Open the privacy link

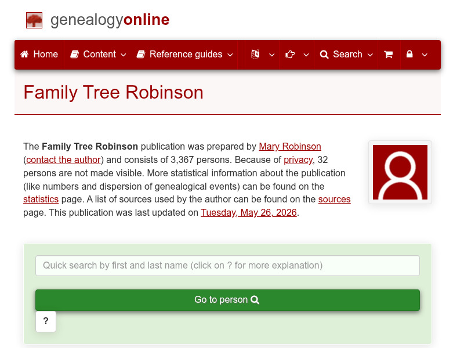[x=298, y=160]
